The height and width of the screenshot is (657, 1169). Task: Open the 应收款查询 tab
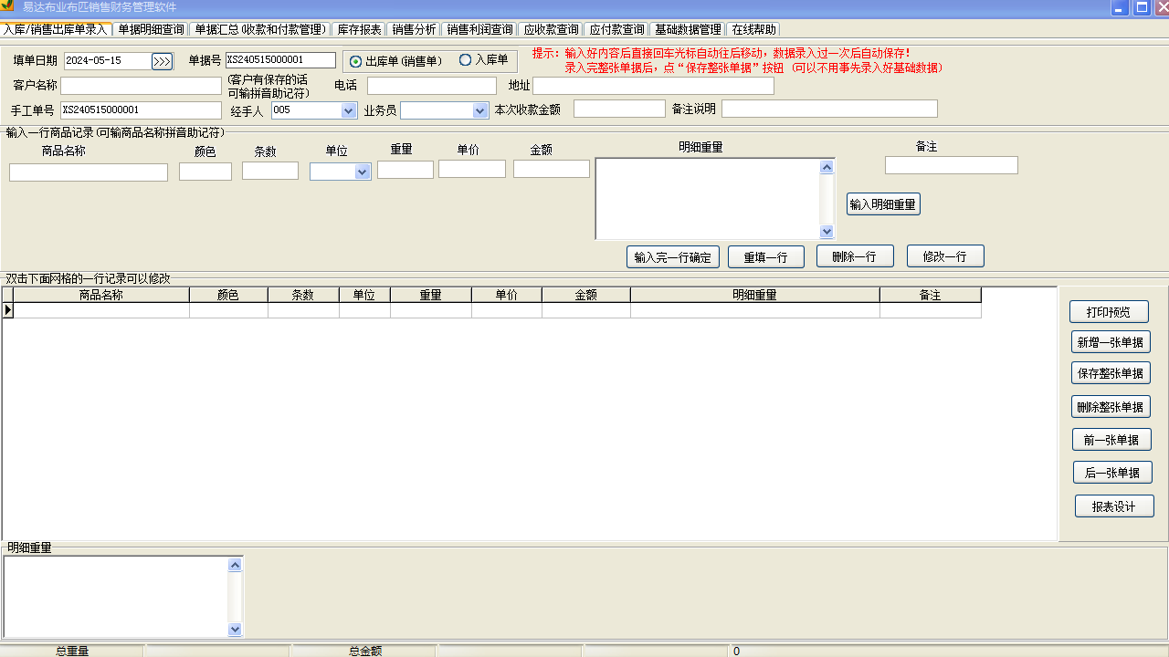point(551,29)
